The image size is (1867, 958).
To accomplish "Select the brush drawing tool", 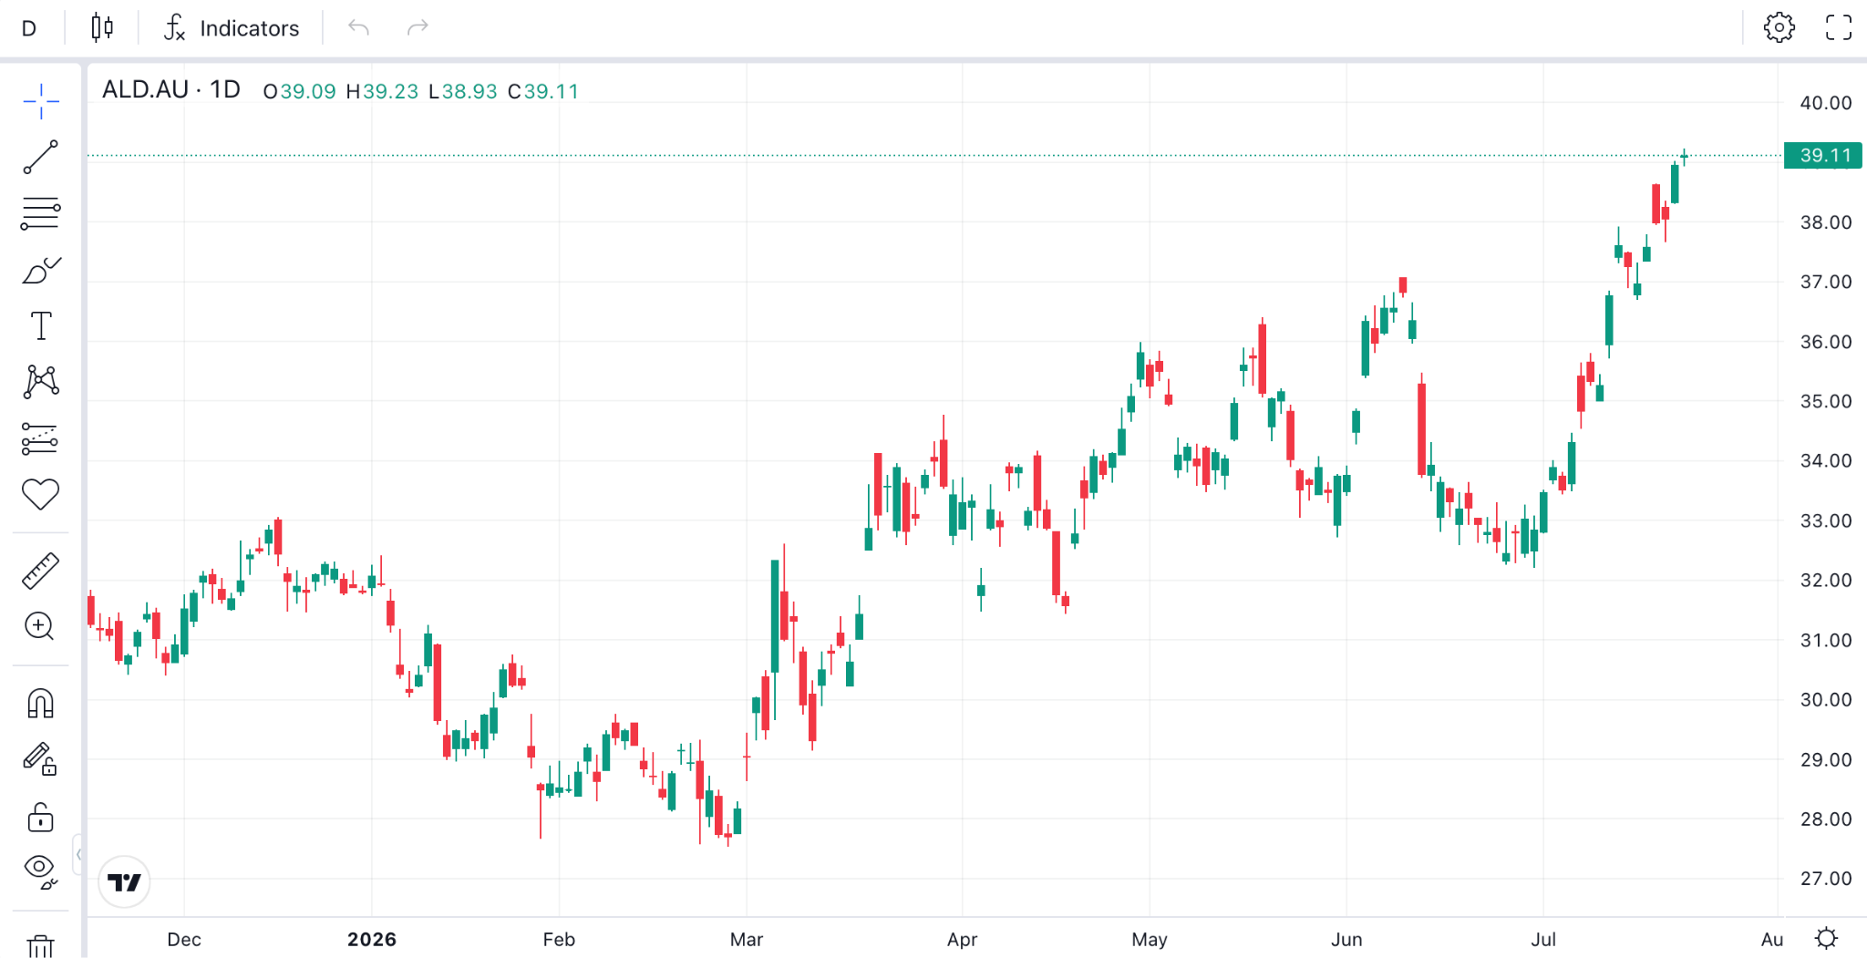I will [x=41, y=270].
